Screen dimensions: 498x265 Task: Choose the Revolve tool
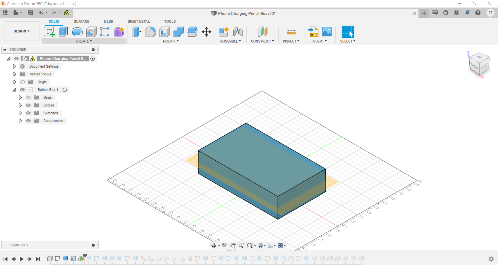coord(77,32)
